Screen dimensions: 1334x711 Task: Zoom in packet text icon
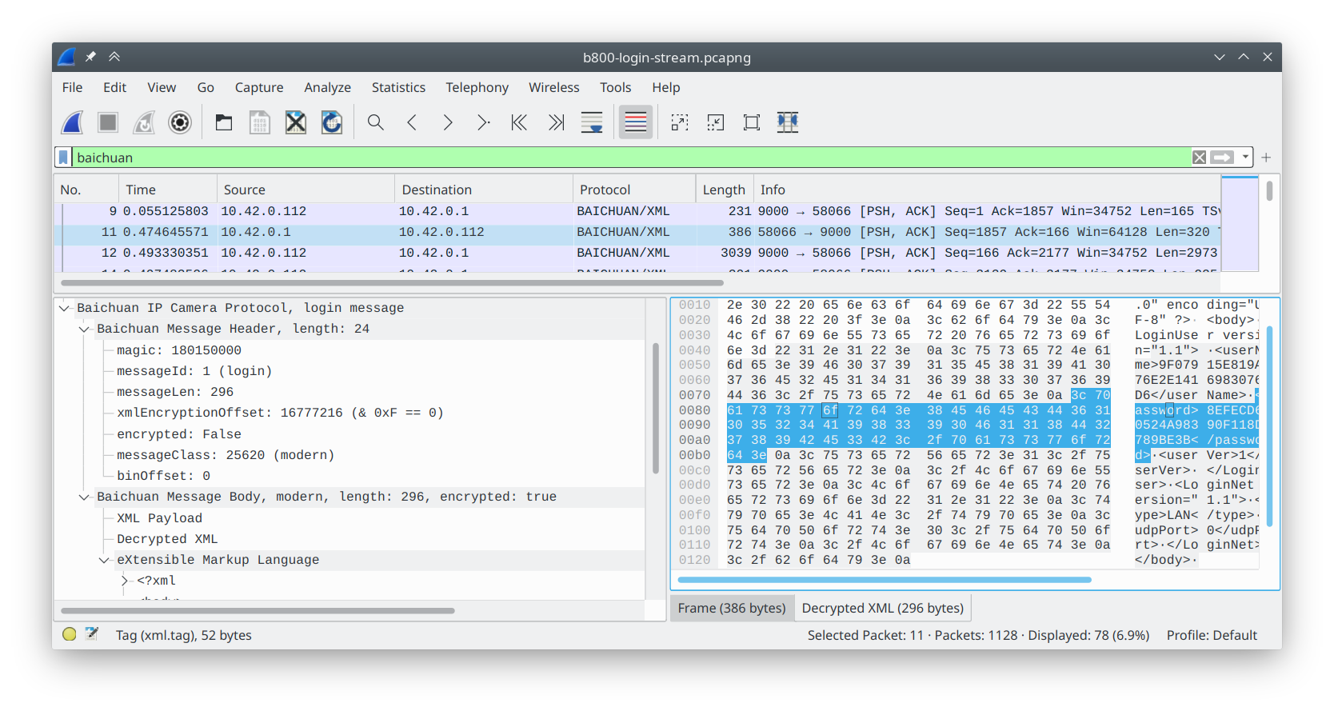(680, 122)
